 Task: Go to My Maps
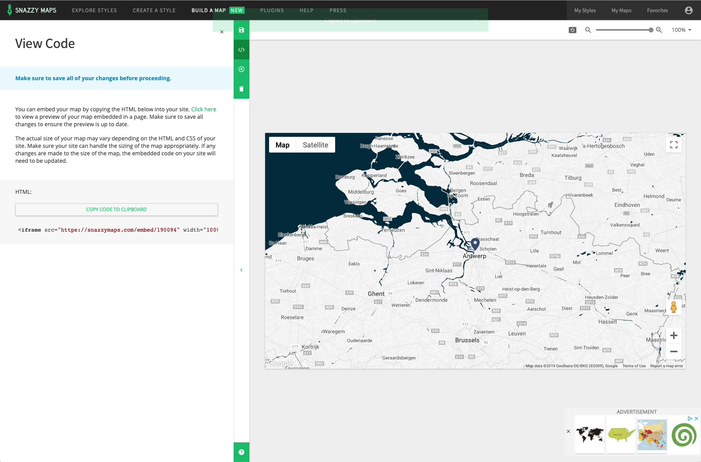(622, 10)
